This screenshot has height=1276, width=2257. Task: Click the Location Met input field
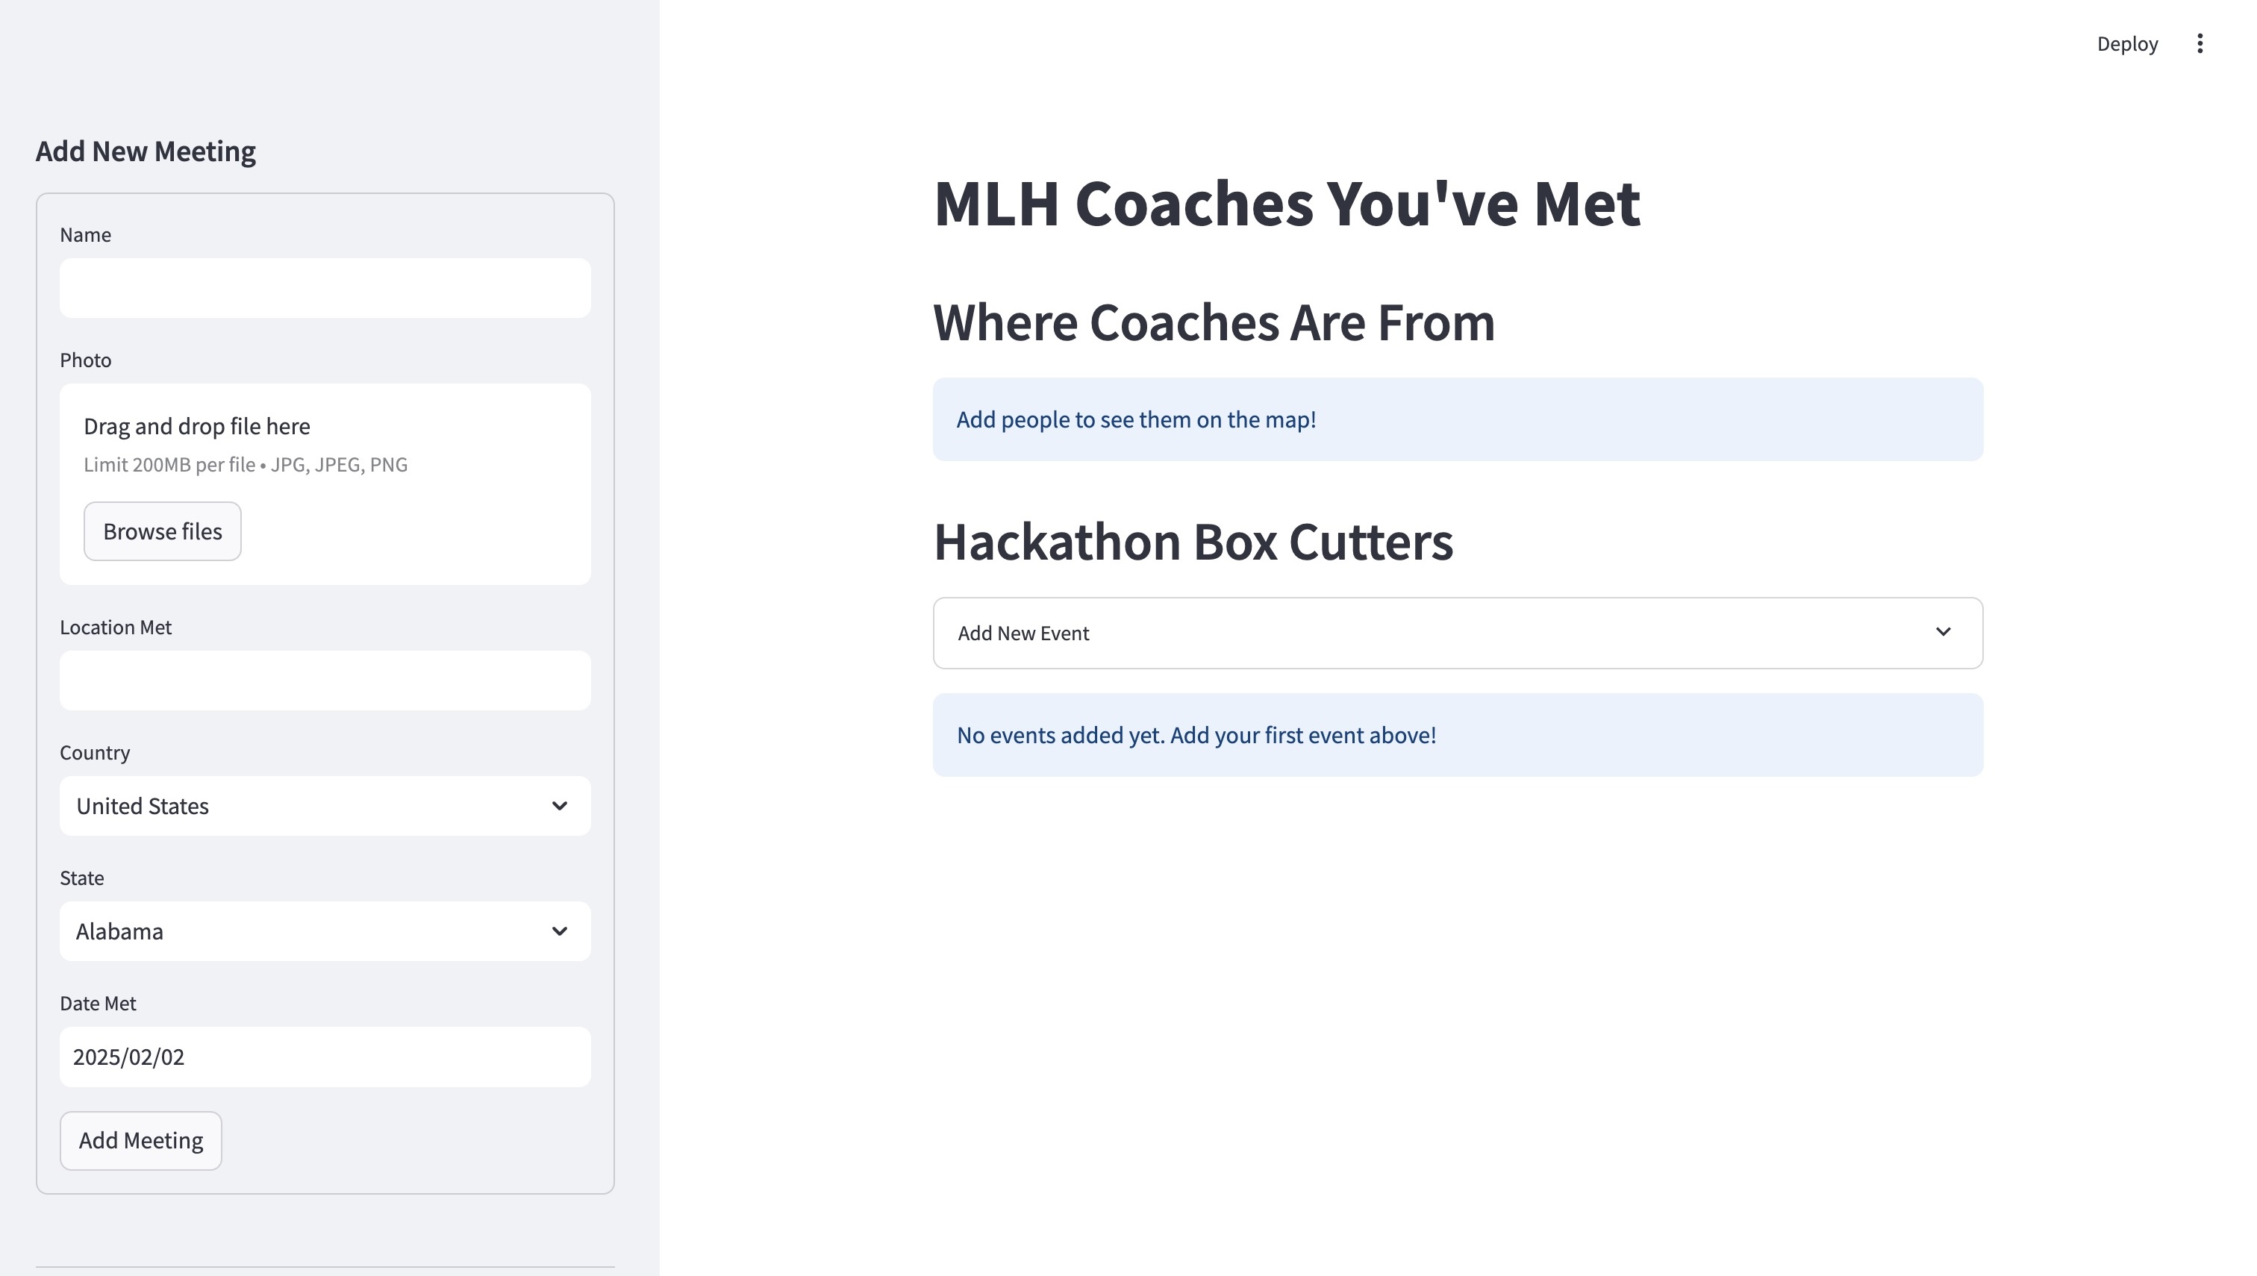click(x=325, y=680)
